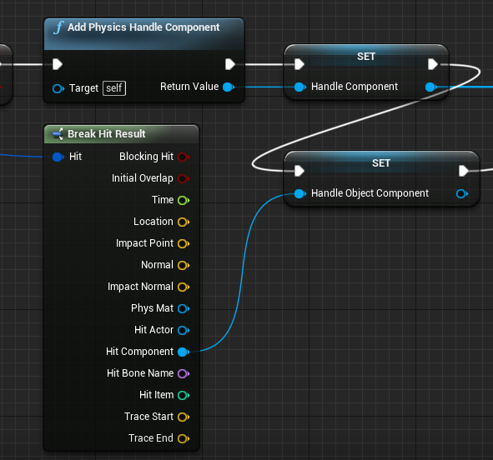The image size is (493, 460).
Task: Click the Handle Component output data pin
Action: tap(430, 87)
